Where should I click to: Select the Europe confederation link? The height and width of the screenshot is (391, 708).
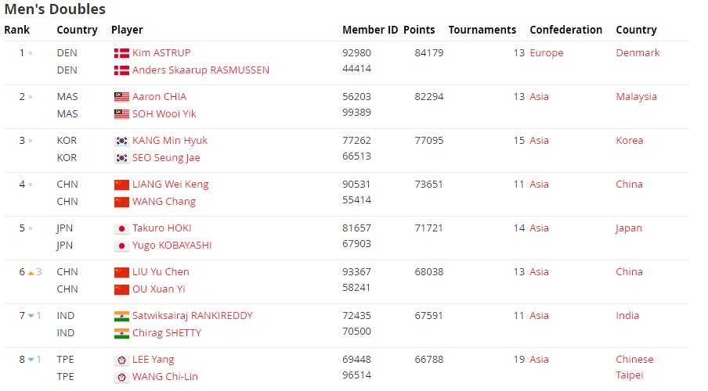point(547,52)
